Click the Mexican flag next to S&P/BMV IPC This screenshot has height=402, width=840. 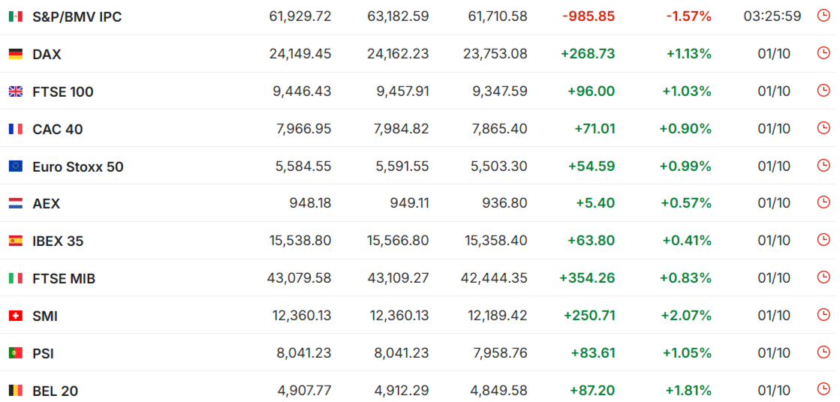click(x=16, y=16)
